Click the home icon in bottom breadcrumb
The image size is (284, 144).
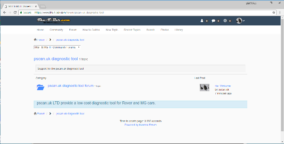click(35, 113)
